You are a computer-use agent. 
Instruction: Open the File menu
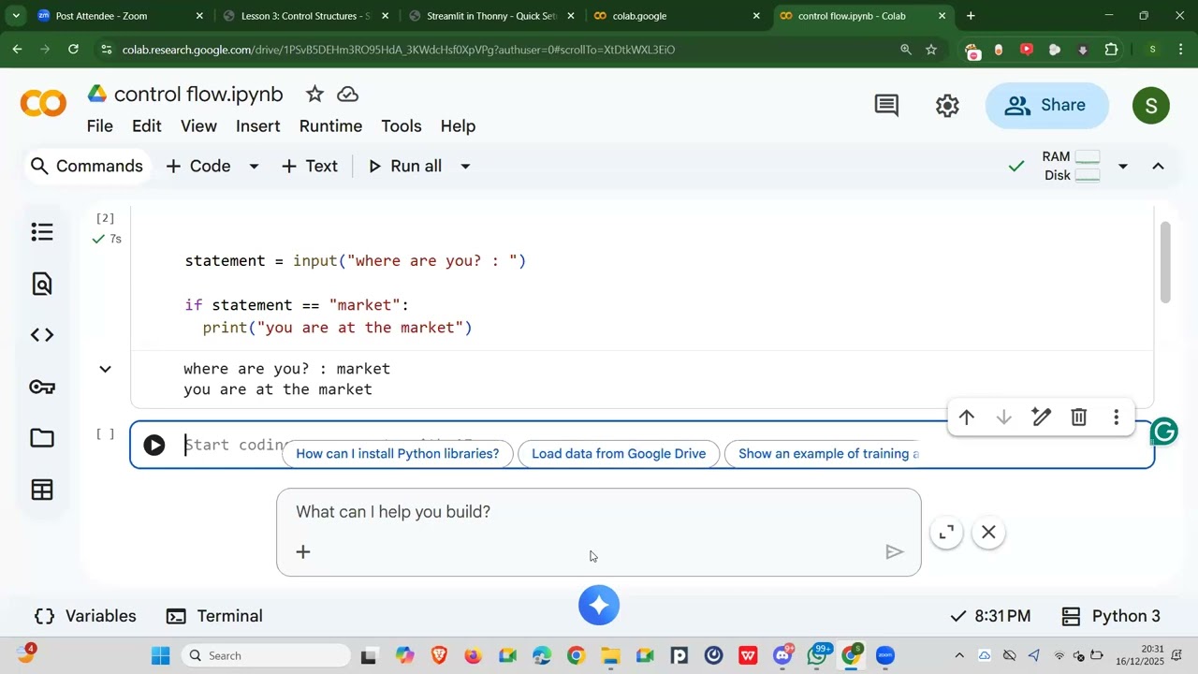point(100,125)
